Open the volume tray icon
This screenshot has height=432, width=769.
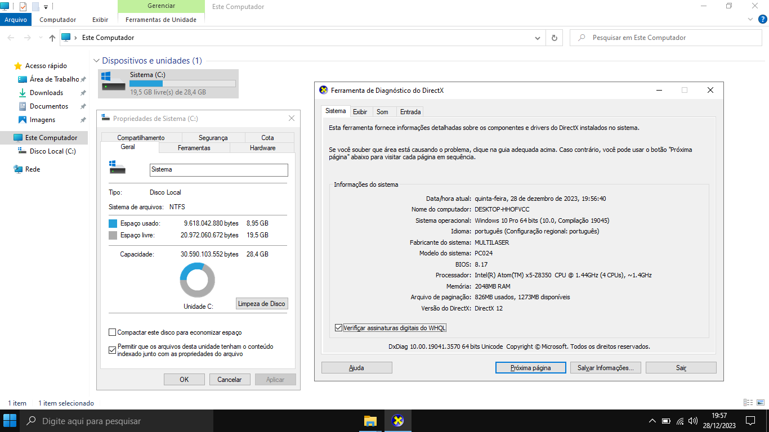tap(693, 421)
